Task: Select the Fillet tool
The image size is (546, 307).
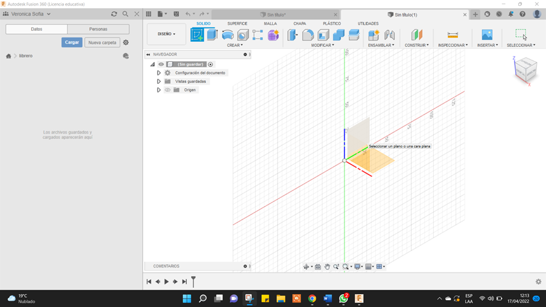Action: 308,35
